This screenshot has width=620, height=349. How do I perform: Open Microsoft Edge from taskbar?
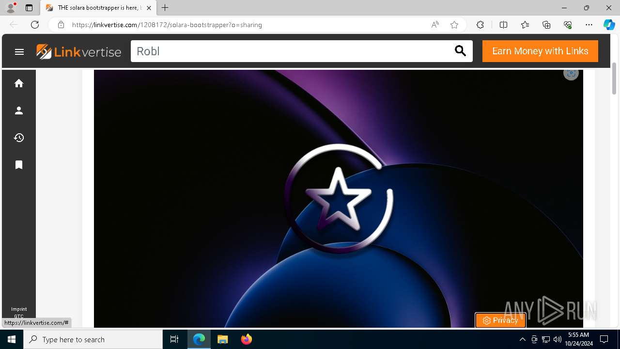tap(199, 339)
